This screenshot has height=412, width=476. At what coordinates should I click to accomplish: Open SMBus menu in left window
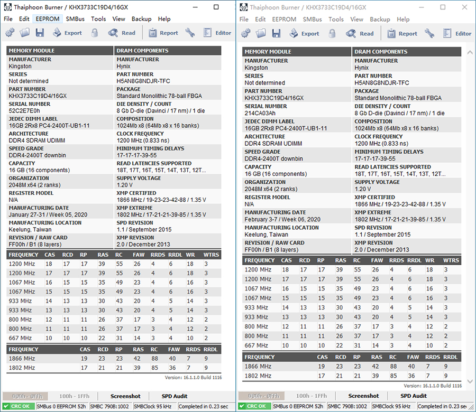click(75, 19)
